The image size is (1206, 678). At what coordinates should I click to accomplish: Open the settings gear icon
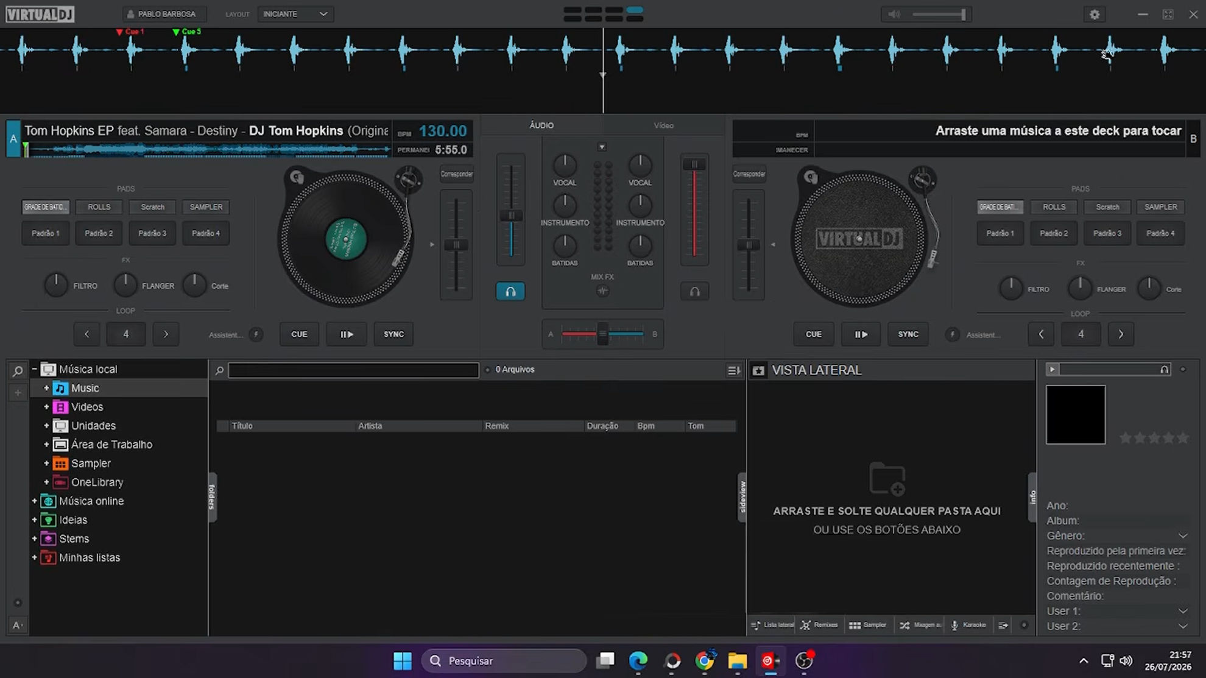(1095, 14)
